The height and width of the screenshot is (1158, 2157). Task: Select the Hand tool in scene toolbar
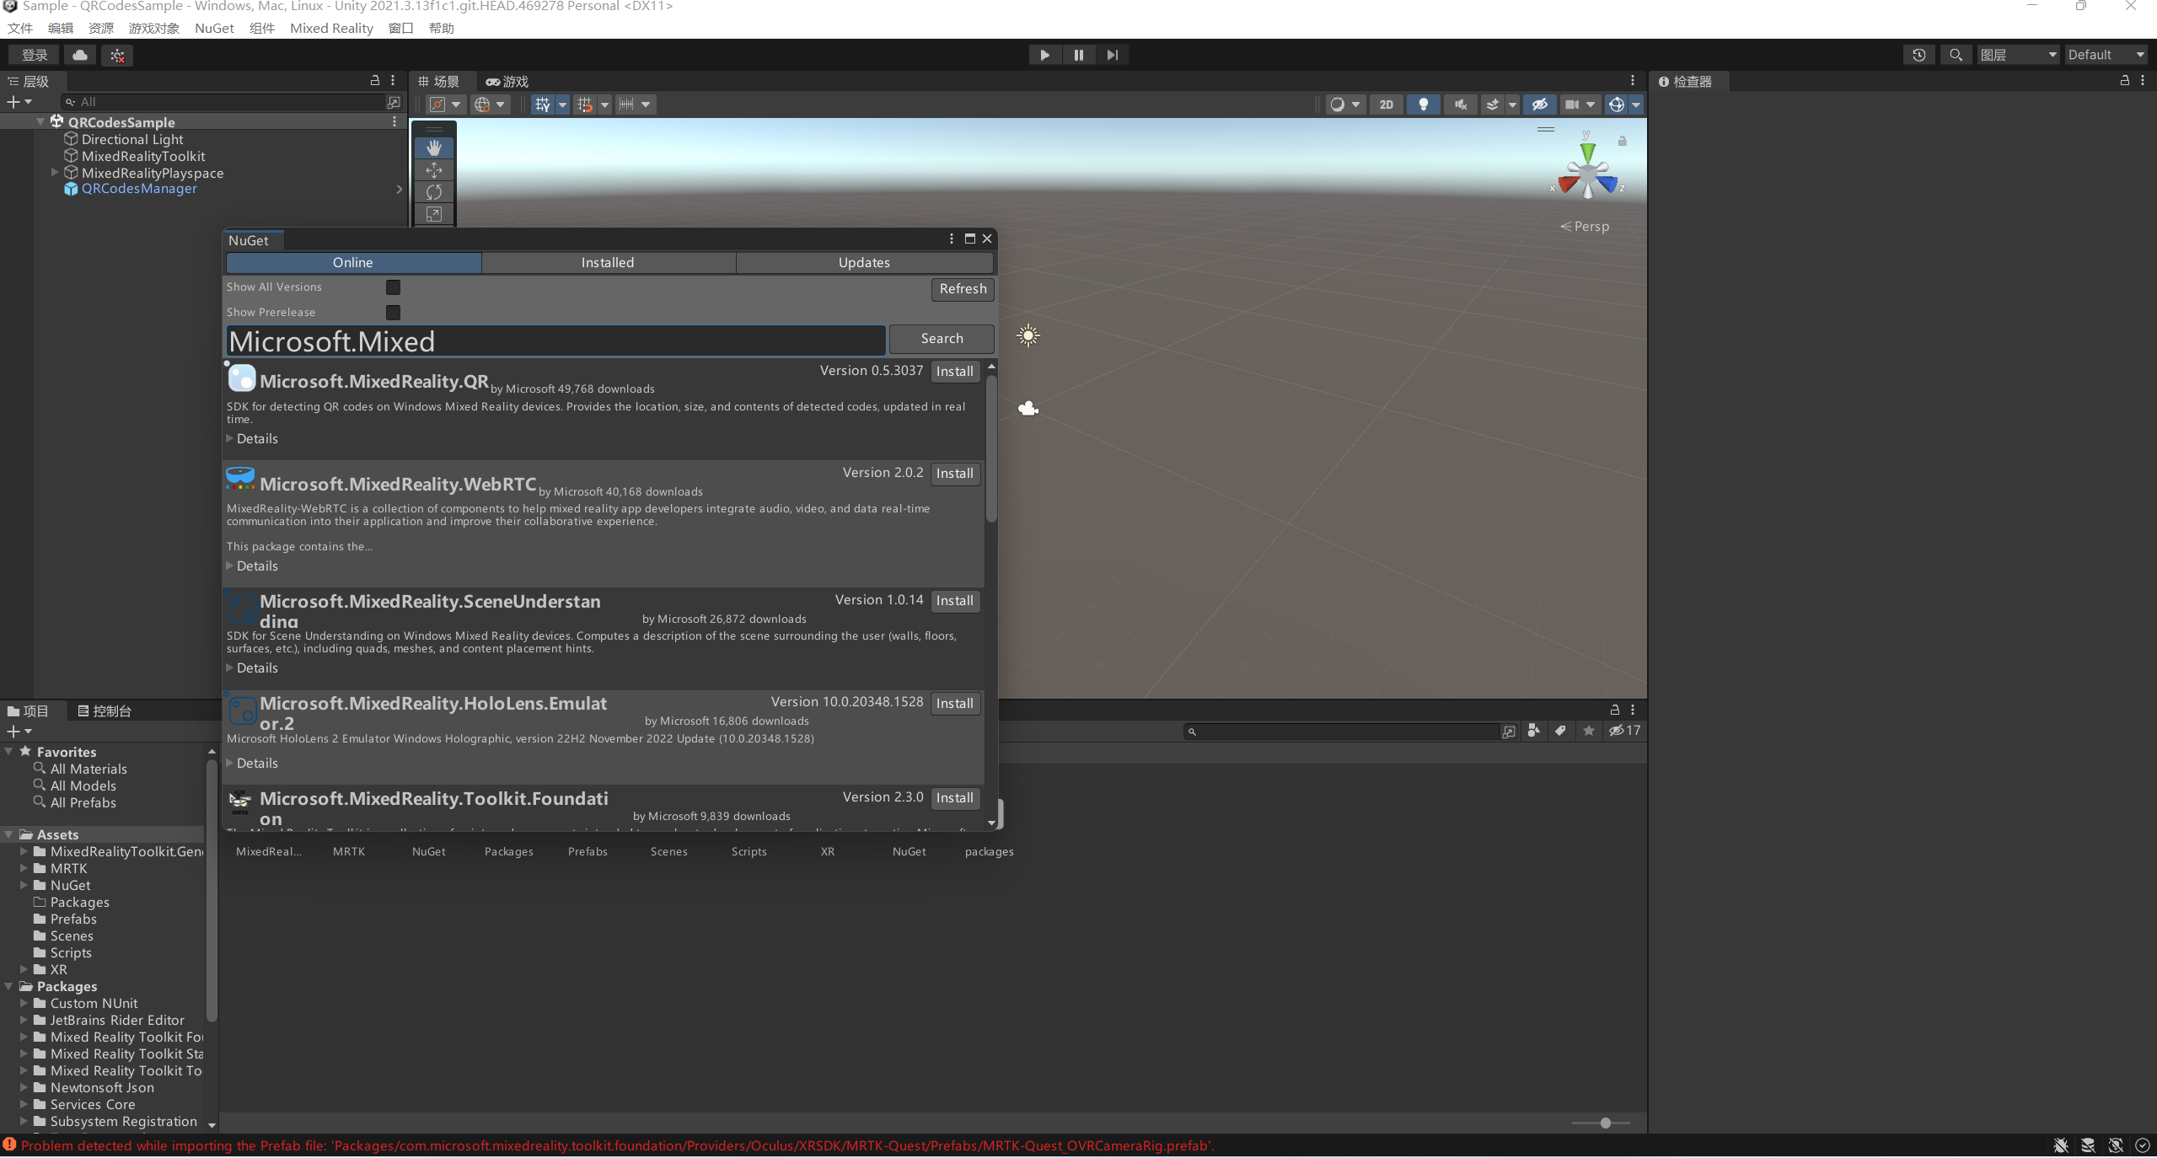(x=434, y=147)
